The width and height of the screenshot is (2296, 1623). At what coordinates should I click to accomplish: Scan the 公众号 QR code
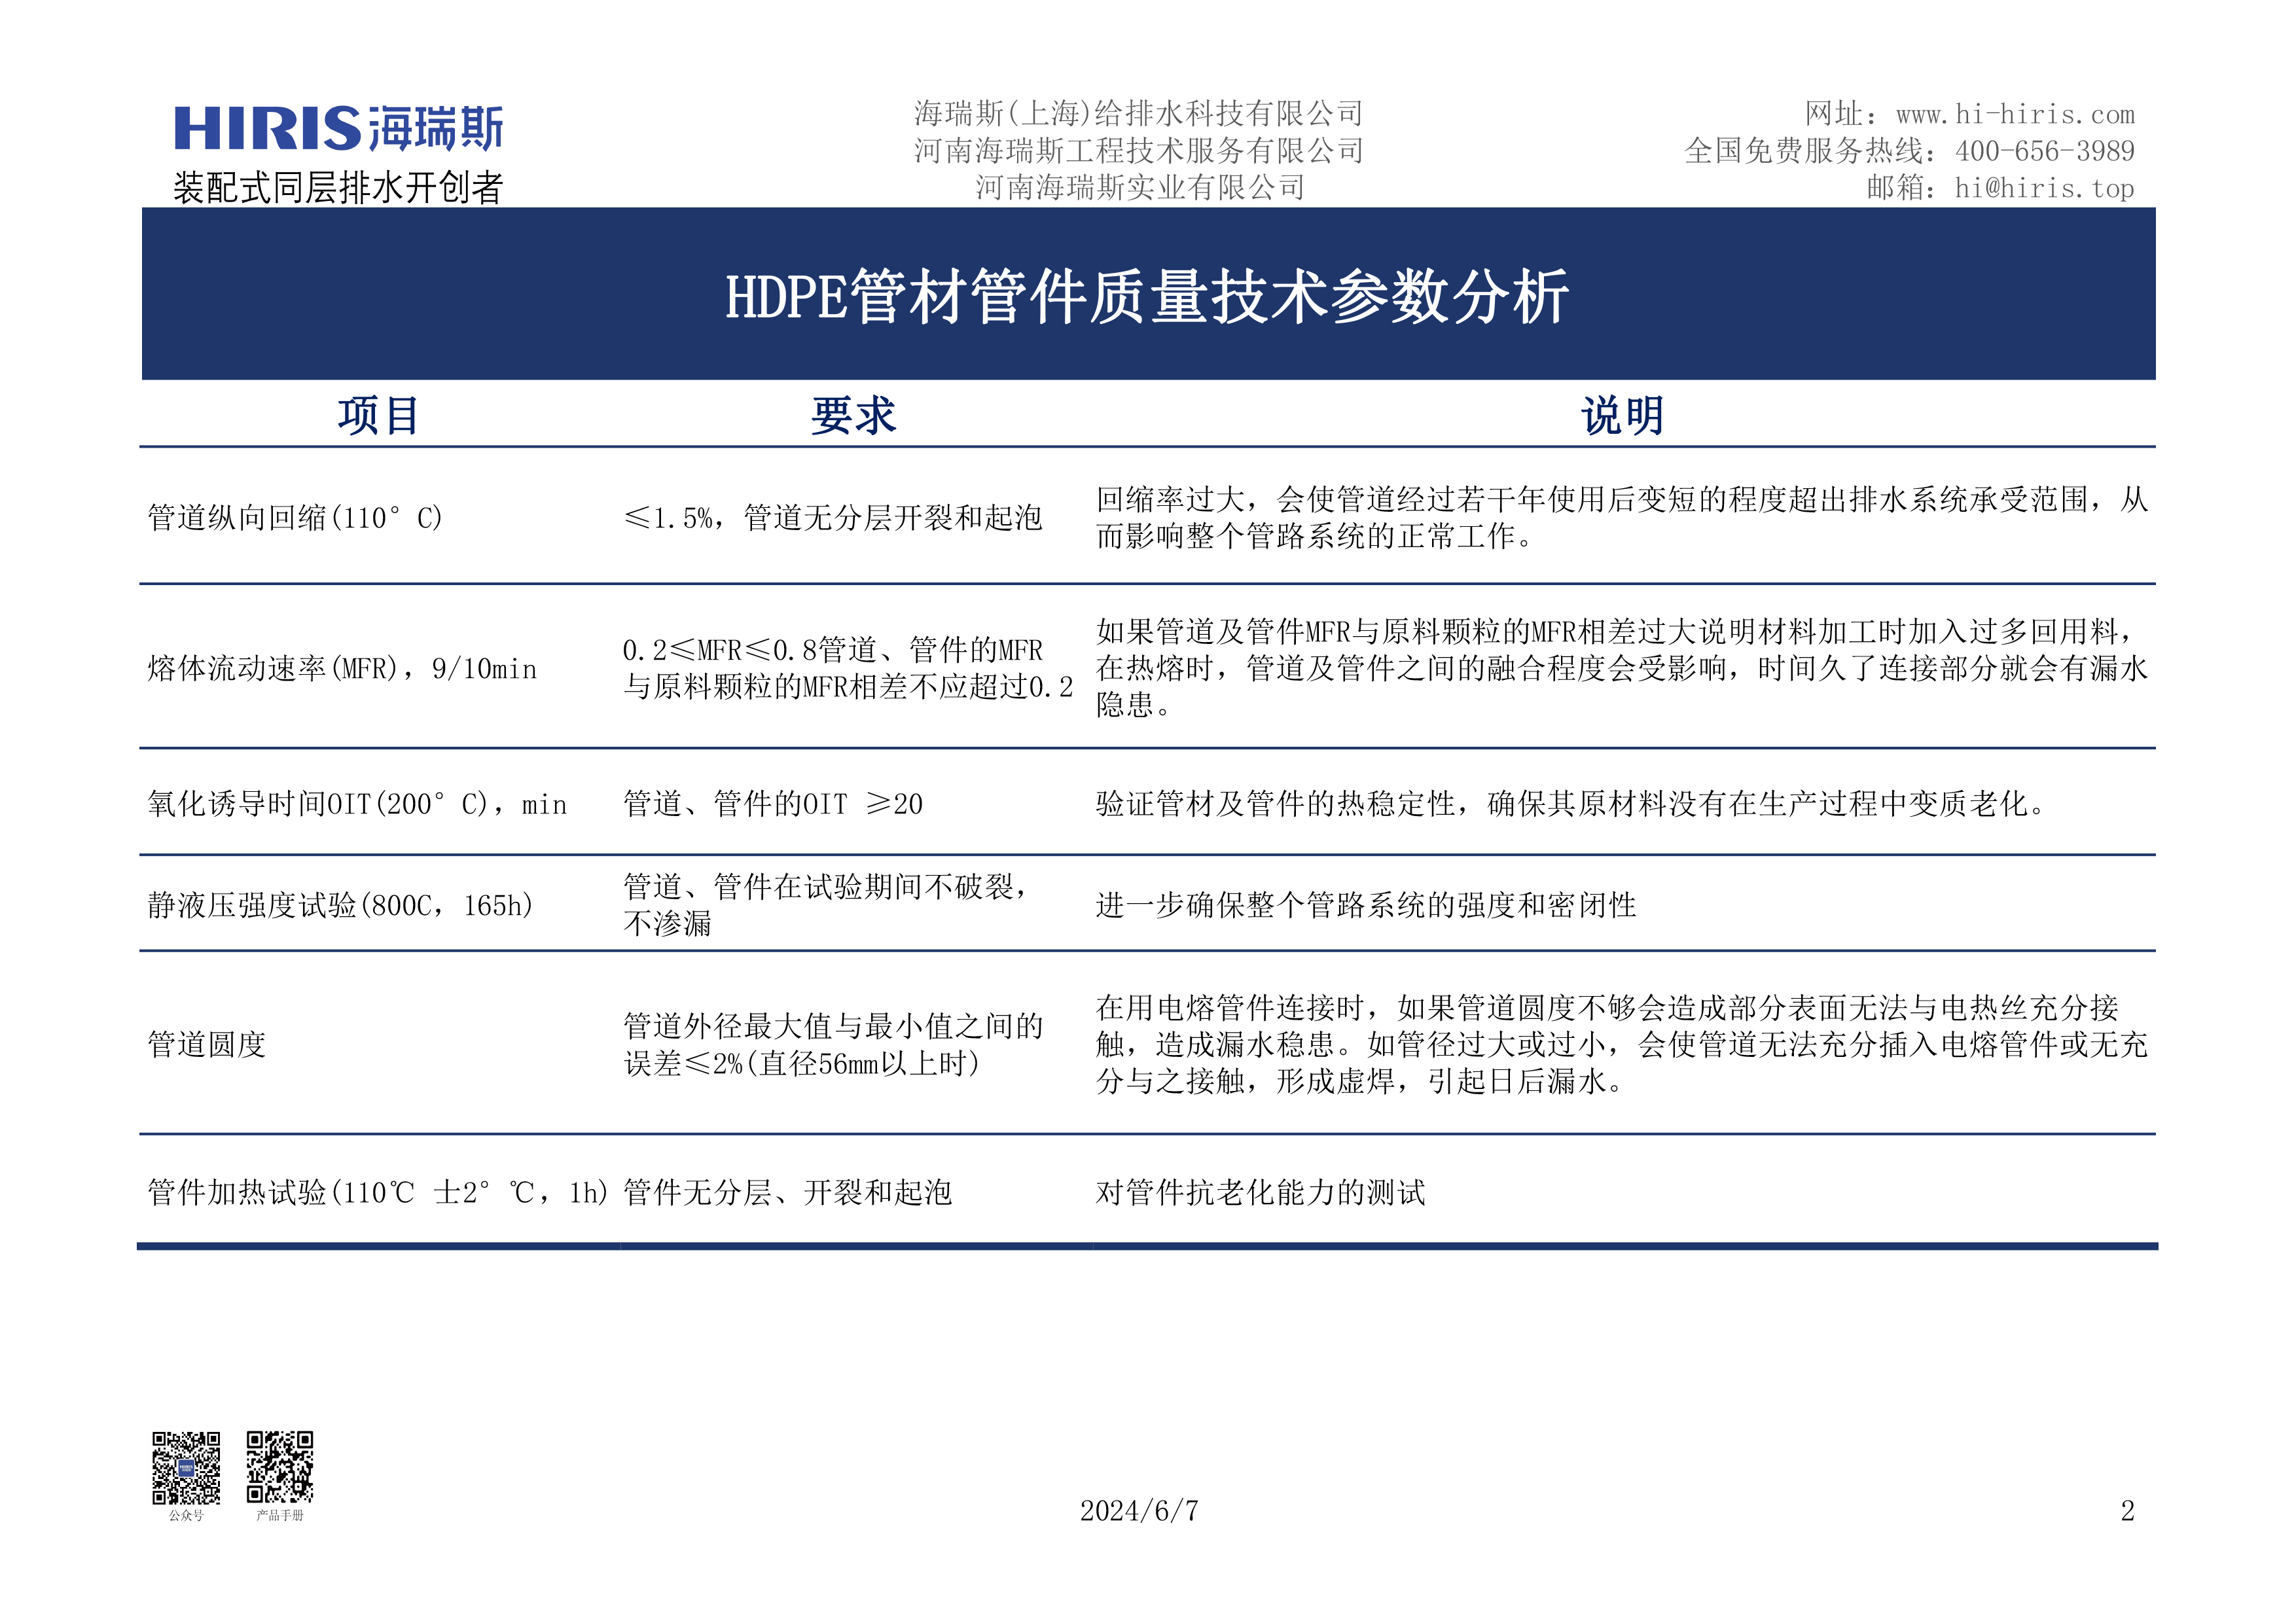click(x=186, y=1469)
